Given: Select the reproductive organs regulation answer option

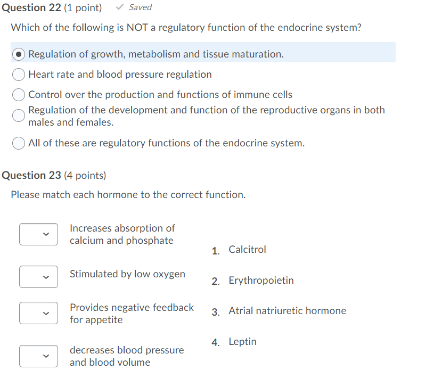Looking at the screenshot, I should click(x=18, y=116).
